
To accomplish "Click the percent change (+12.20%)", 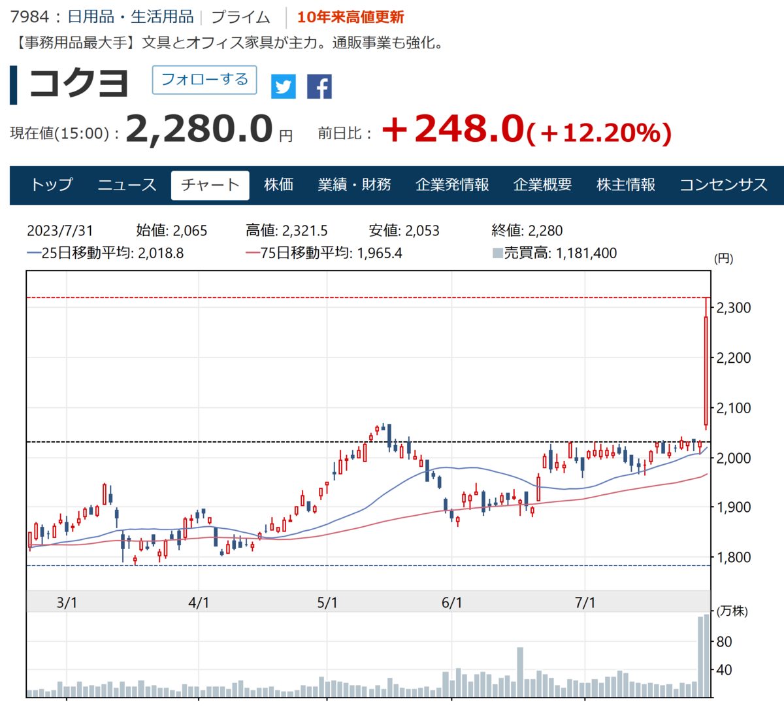I will (599, 133).
